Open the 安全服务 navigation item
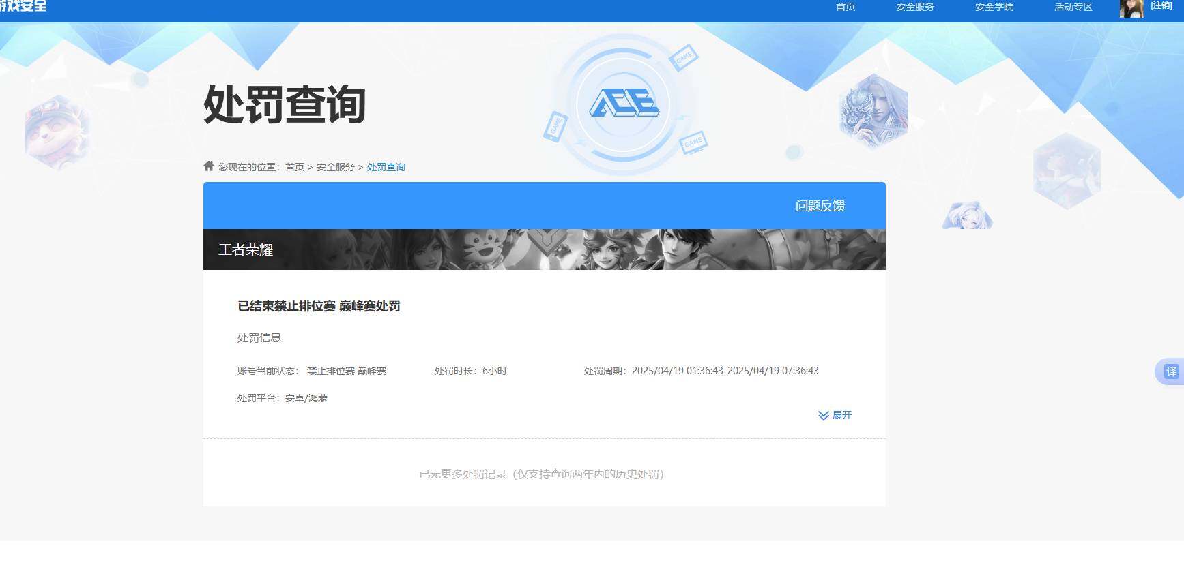 click(x=915, y=7)
